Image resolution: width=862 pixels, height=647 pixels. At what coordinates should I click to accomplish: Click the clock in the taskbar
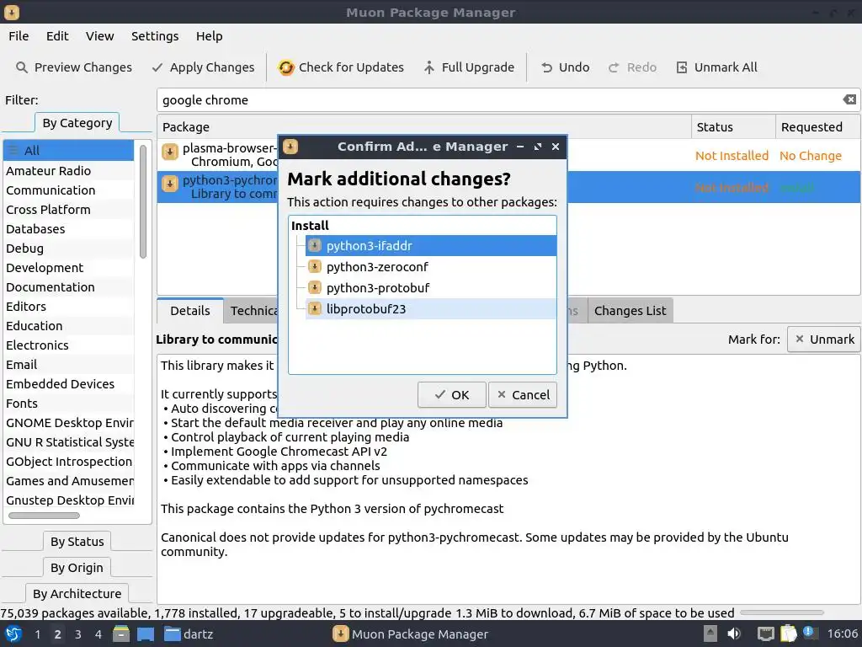[x=842, y=634]
